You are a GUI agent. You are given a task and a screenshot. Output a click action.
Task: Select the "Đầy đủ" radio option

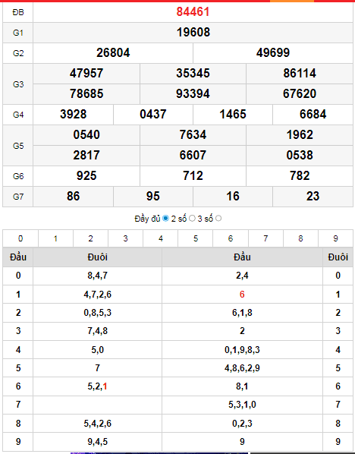(x=165, y=219)
